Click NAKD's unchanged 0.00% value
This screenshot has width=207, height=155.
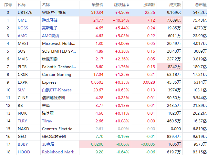click(x=123, y=129)
